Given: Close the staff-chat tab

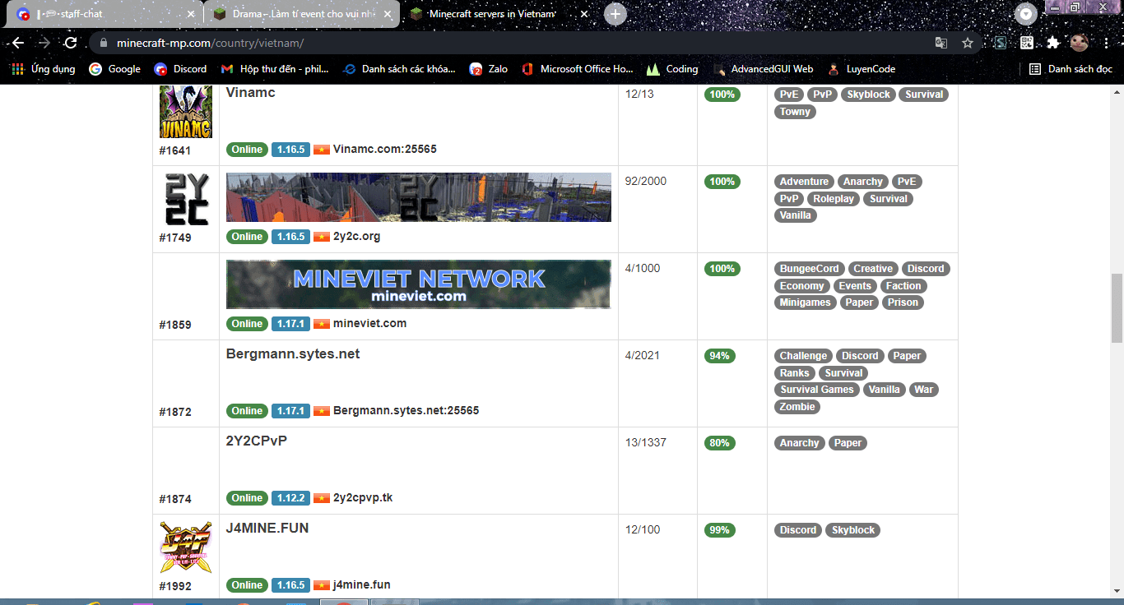Looking at the screenshot, I should 191,14.
